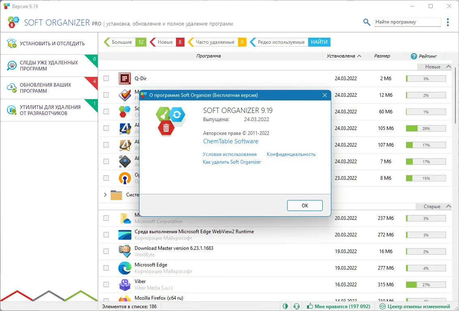The image size is (459, 311).
Task: Open the three-dot main menu
Action: pyautogui.click(x=448, y=22)
